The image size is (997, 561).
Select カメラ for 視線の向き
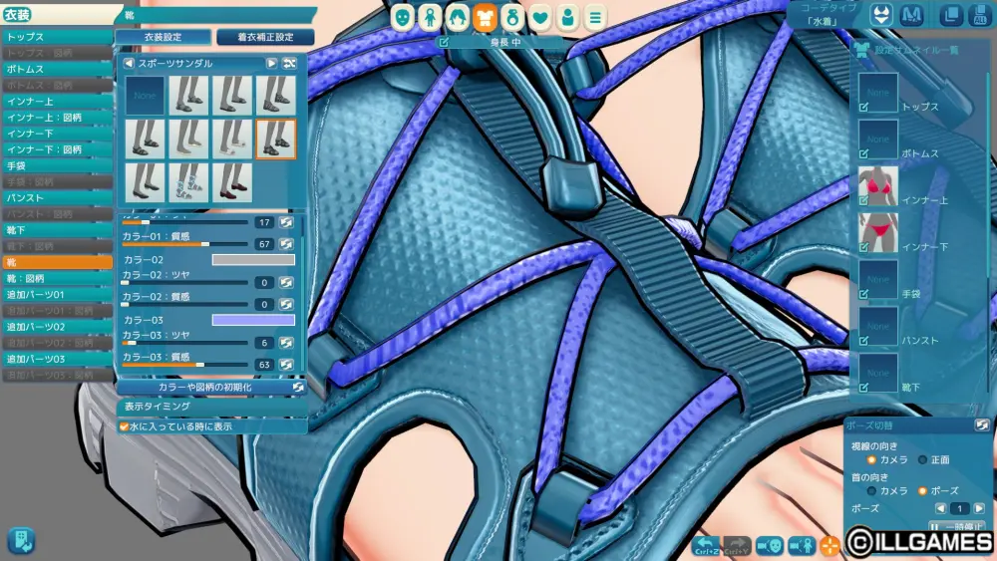(871, 459)
